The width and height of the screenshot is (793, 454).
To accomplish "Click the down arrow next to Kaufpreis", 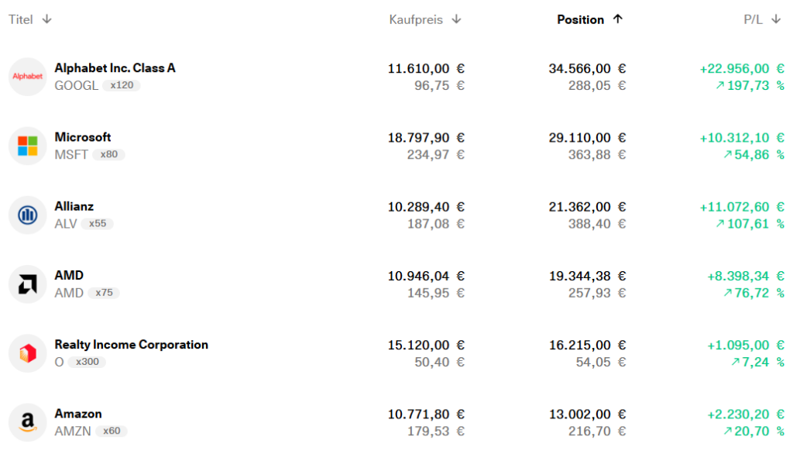I will (456, 19).
